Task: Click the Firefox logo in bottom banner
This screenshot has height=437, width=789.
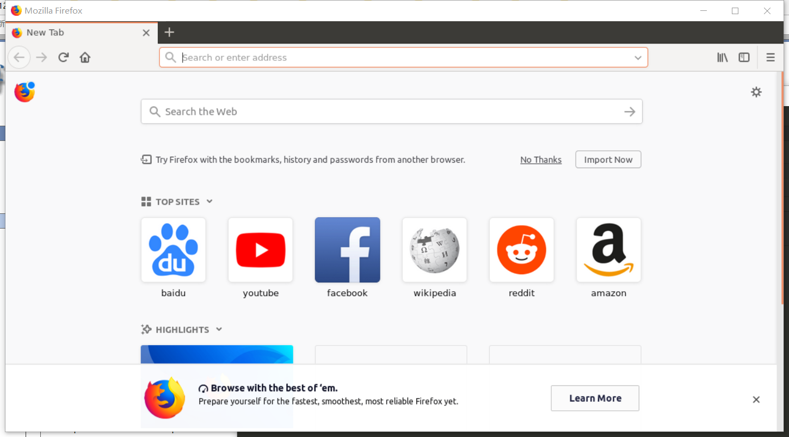Action: pyautogui.click(x=165, y=398)
